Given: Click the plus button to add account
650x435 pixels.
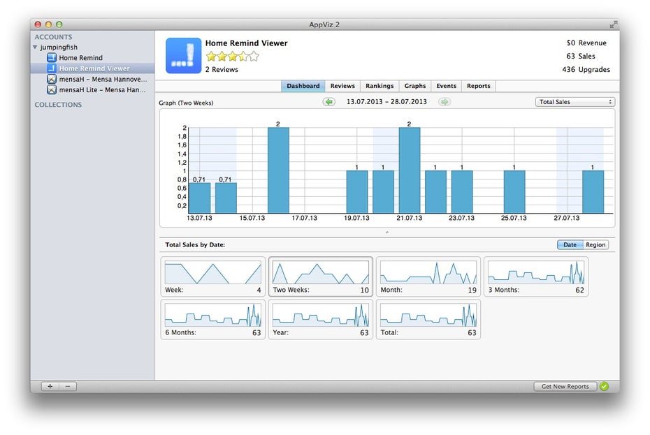Looking at the screenshot, I should 50,386.
